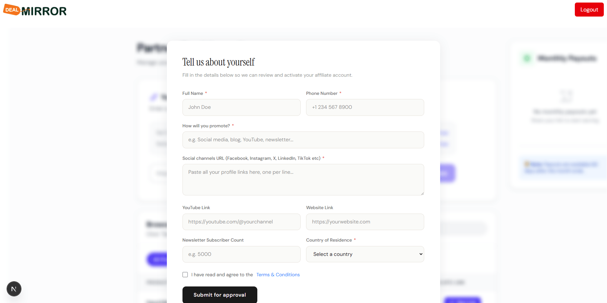Click the 'Tell us about yourself' heading

[x=218, y=62]
